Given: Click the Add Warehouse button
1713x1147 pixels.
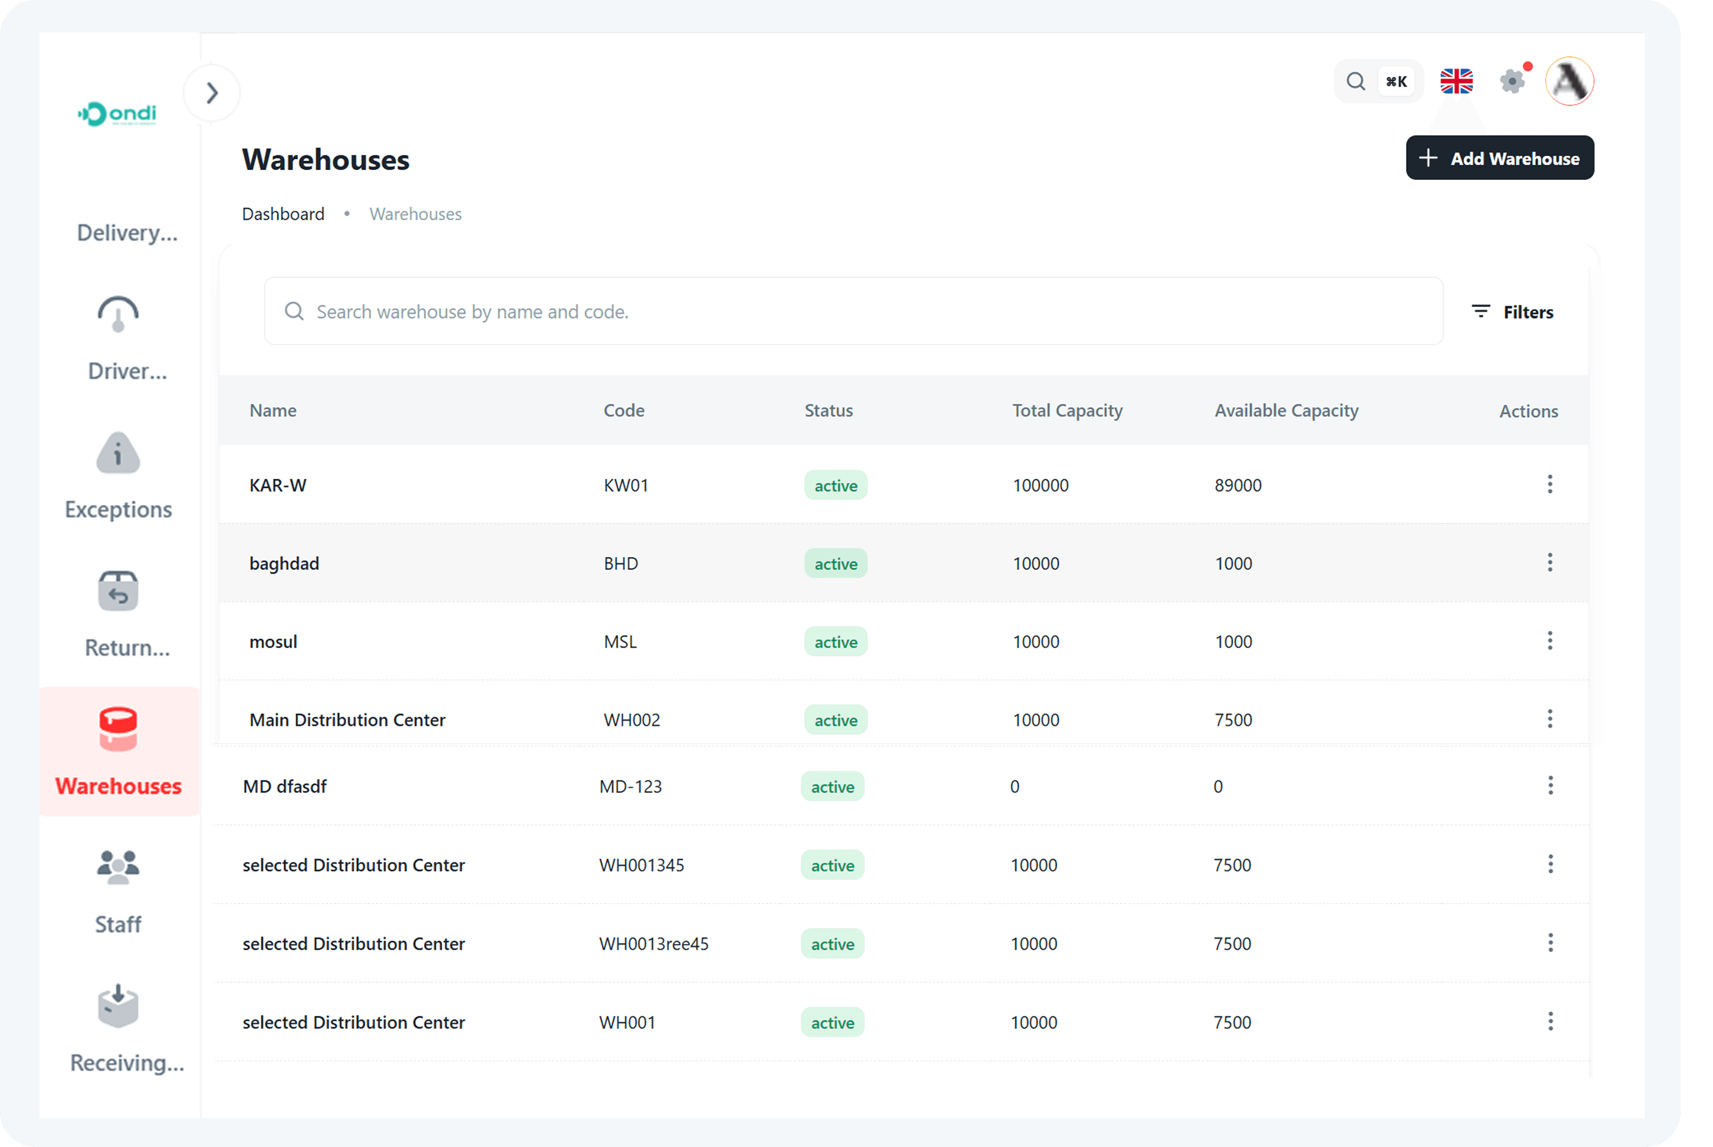Looking at the screenshot, I should pyautogui.click(x=1499, y=158).
